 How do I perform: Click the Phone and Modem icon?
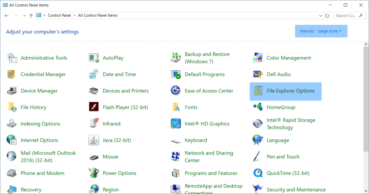[12, 173]
